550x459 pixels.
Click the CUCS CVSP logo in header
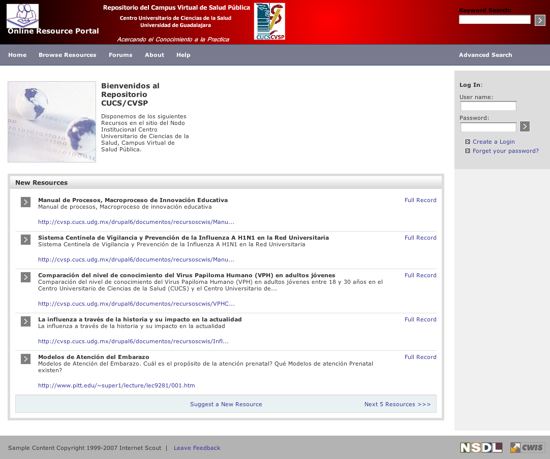point(269,21)
